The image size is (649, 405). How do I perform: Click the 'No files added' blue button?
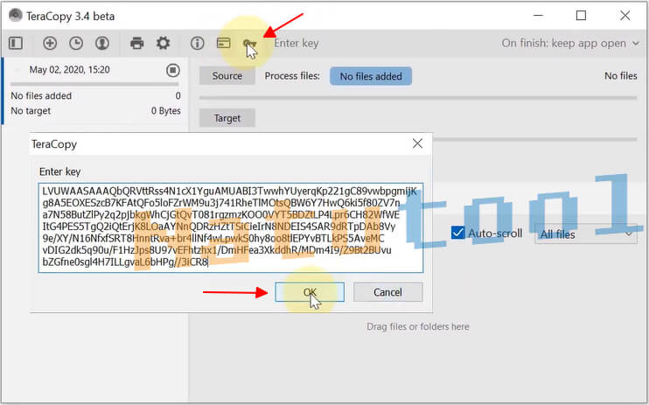pyautogui.click(x=371, y=76)
